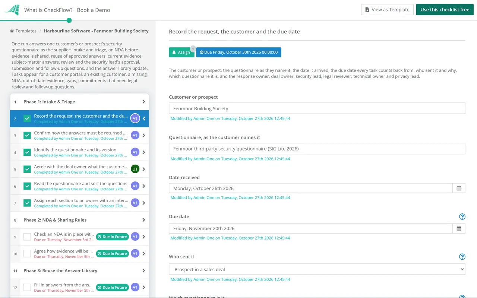Check Fill in answers from the answer library task
This screenshot has height=298, width=477.
[27, 287]
